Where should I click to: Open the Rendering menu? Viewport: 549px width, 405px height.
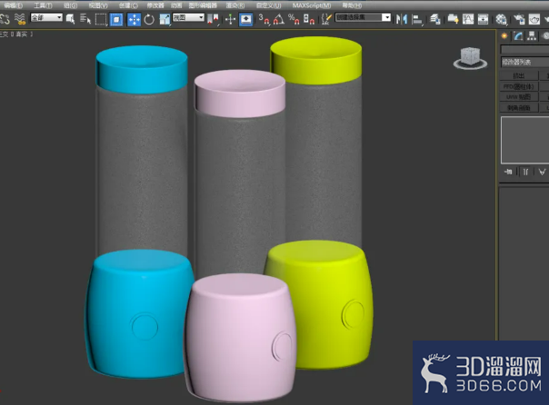tap(235, 5)
